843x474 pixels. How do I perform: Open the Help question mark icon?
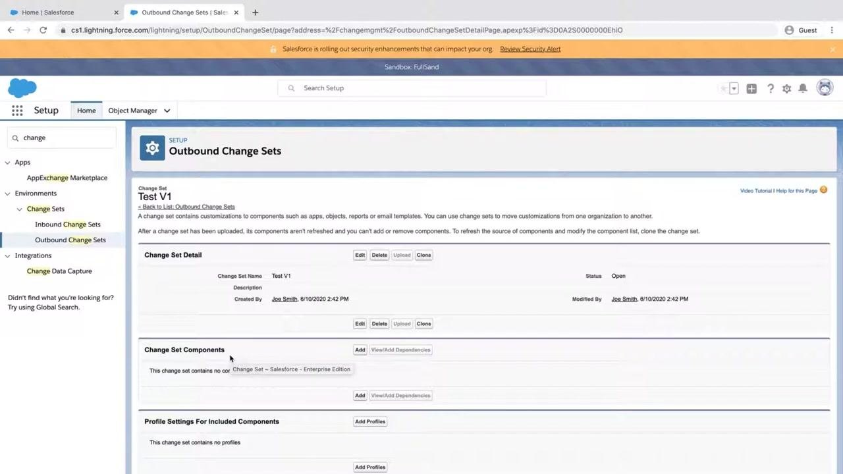pos(771,88)
